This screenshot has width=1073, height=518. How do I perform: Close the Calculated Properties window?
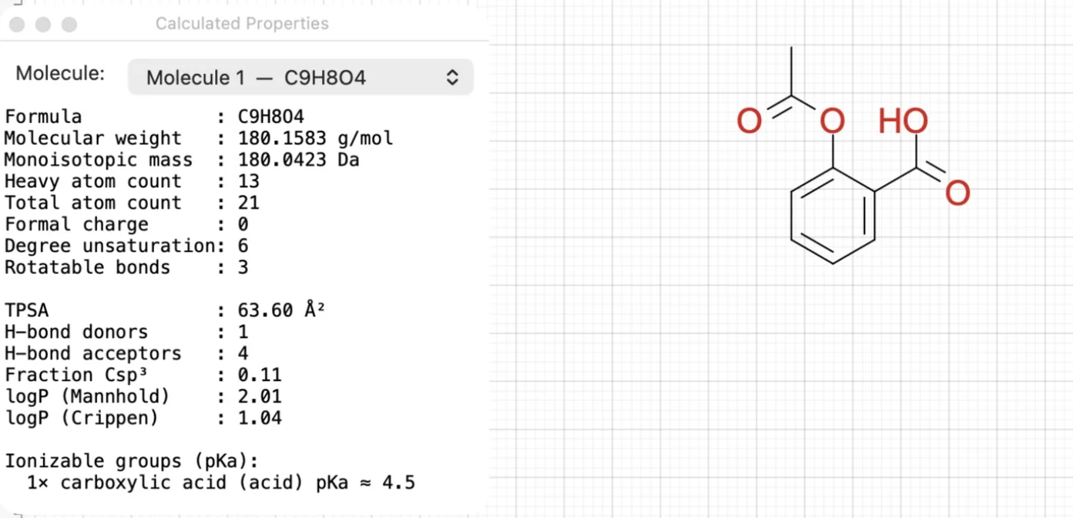pos(17,25)
